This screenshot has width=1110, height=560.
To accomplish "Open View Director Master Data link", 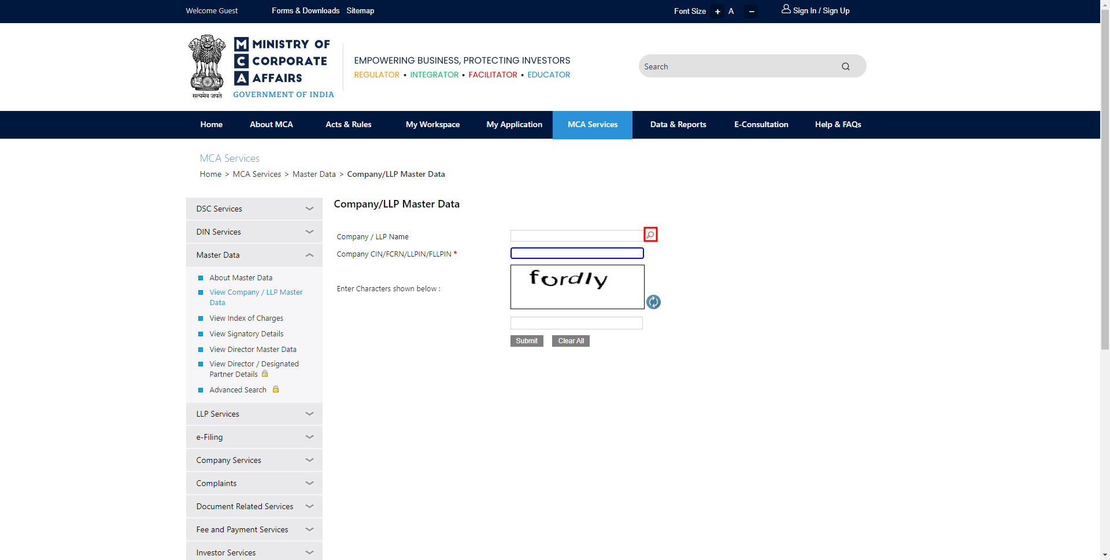I will click(x=253, y=349).
